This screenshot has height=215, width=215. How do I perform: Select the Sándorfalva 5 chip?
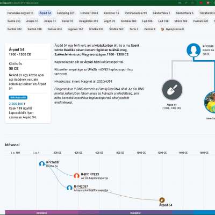tap(184, 13)
